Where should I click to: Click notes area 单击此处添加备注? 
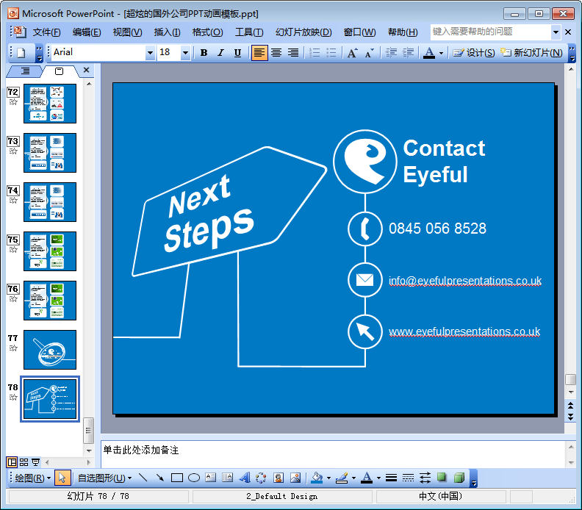141,450
